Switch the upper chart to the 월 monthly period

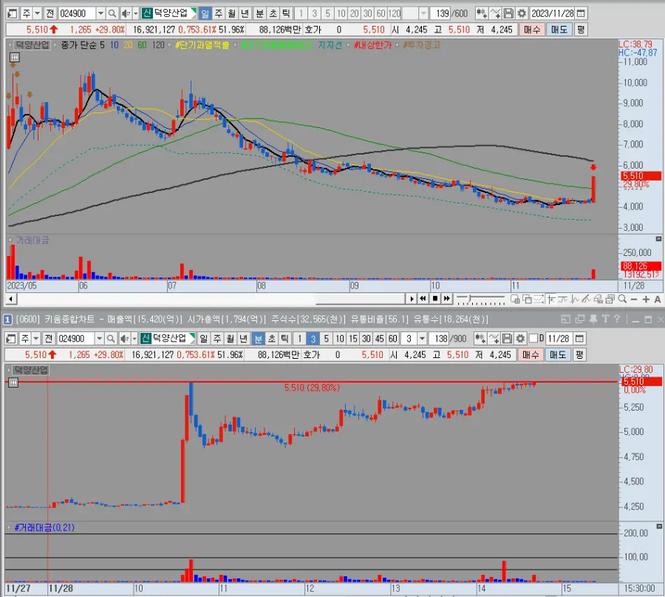point(231,13)
